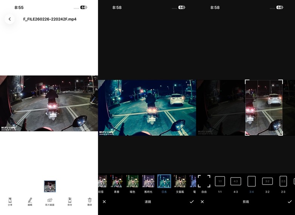
Task: Confirm the 濾鏡 filter with checkmark
Action: tap(192, 202)
